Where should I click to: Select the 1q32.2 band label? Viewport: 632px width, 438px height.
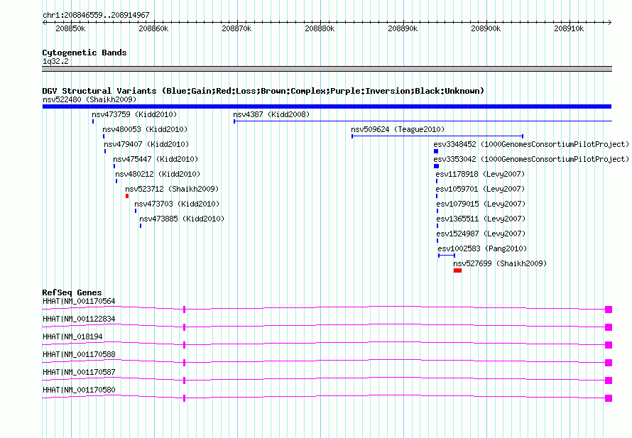pos(55,61)
